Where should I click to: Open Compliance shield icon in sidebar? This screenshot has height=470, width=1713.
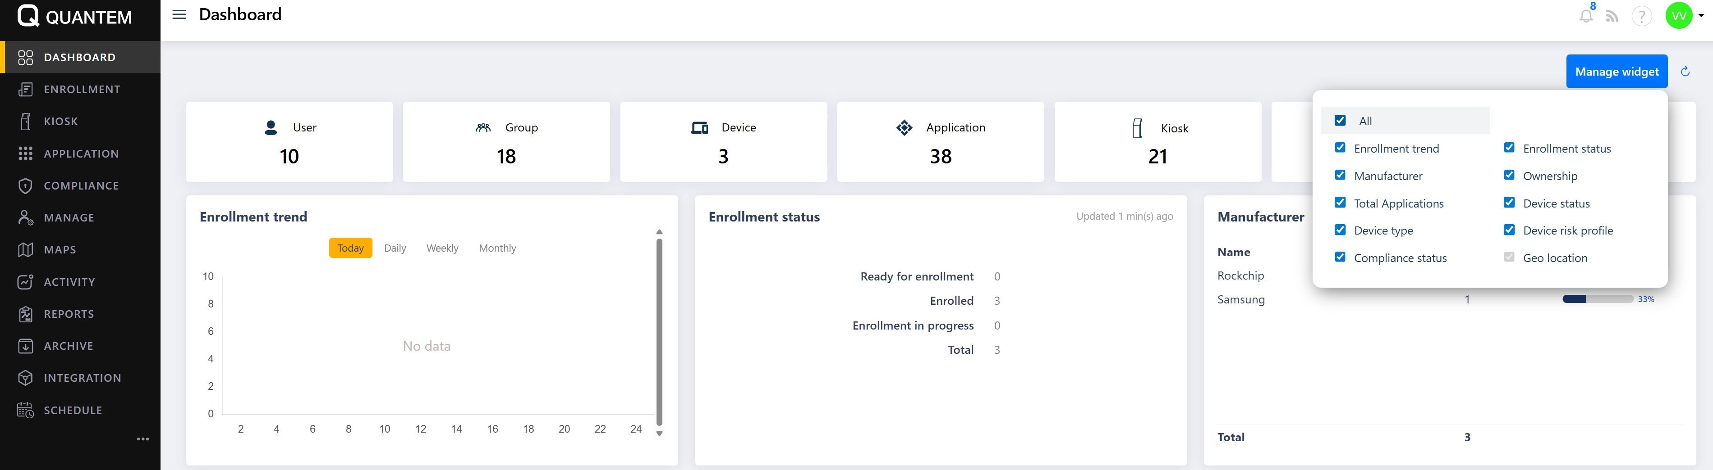tap(25, 186)
